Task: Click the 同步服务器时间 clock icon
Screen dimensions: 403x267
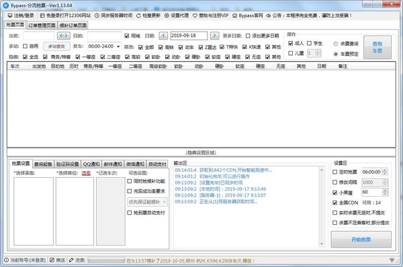Action: (x=97, y=15)
